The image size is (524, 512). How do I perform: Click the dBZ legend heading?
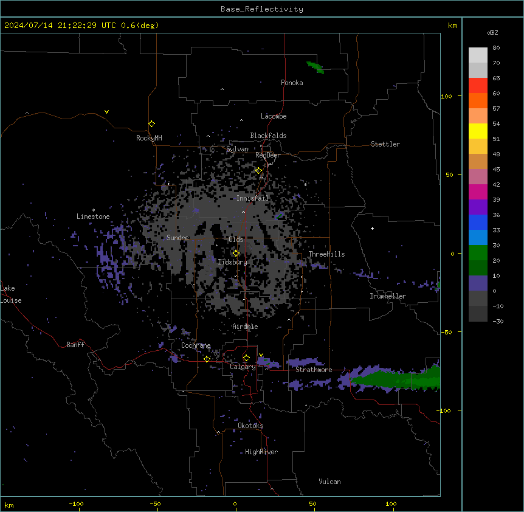pyautogui.click(x=492, y=32)
